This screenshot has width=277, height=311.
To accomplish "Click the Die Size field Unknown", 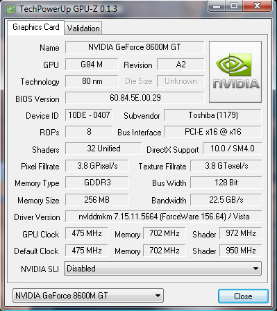I will 181,81.
